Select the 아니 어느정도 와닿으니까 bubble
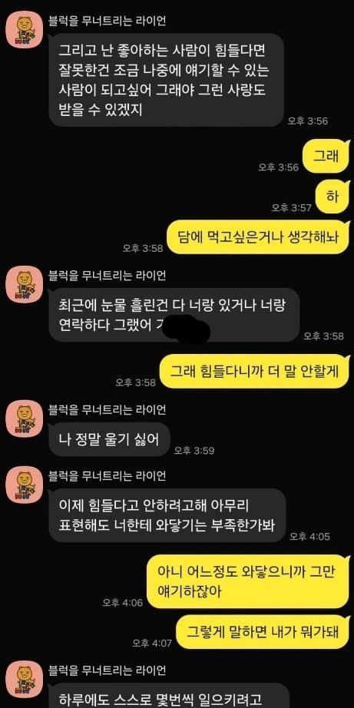The width and height of the screenshot is (354, 708). click(249, 581)
